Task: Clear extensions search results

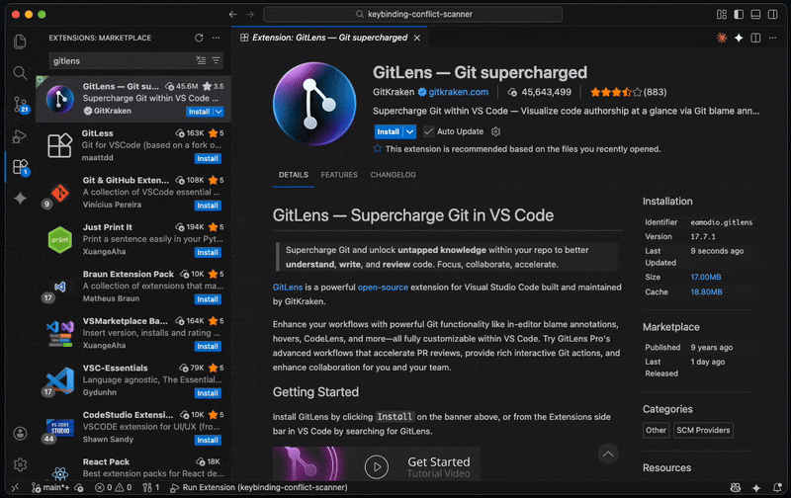Action: (201, 60)
